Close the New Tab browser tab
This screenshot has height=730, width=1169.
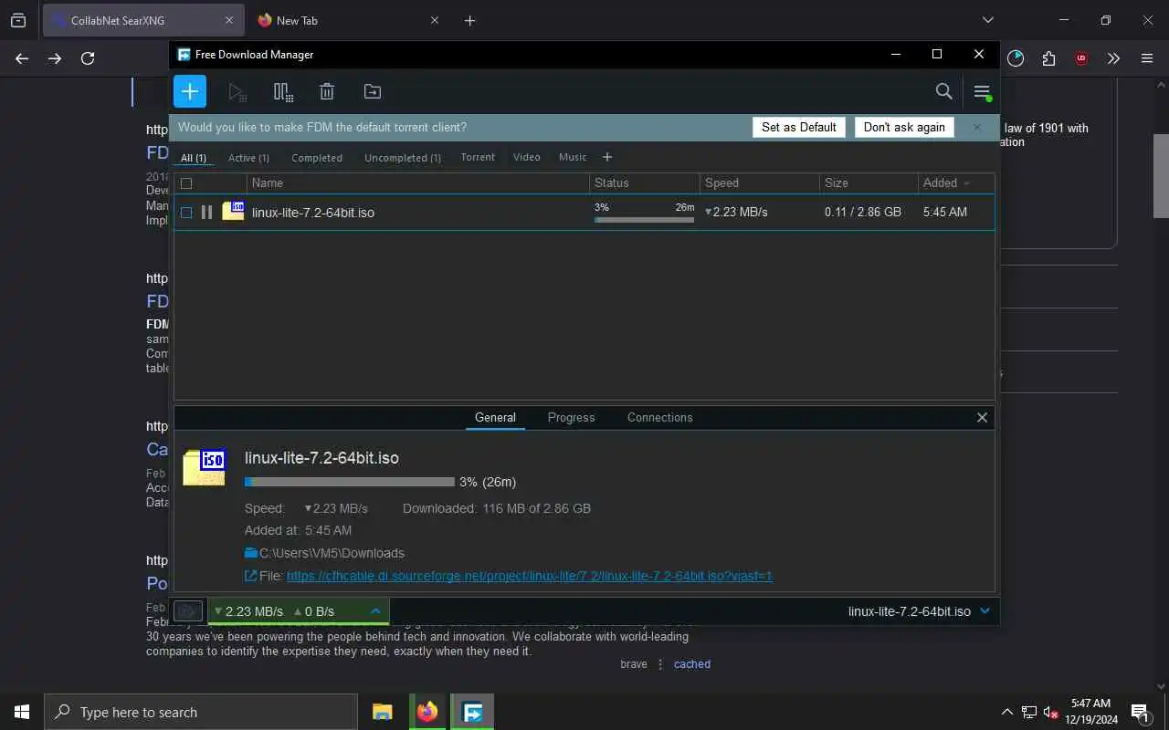tap(435, 20)
